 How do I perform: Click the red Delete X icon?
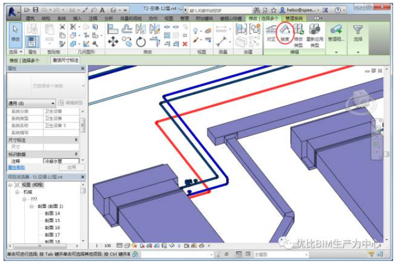coord(185,44)
